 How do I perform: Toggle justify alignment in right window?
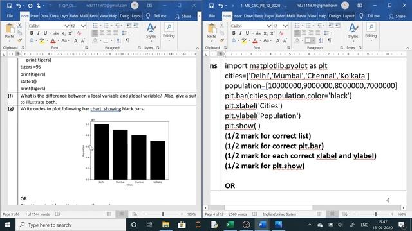tap(317, 33)
